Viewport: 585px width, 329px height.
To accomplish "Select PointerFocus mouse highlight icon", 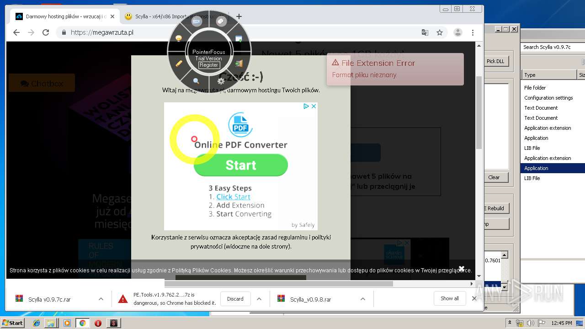I will click(221, 21).
